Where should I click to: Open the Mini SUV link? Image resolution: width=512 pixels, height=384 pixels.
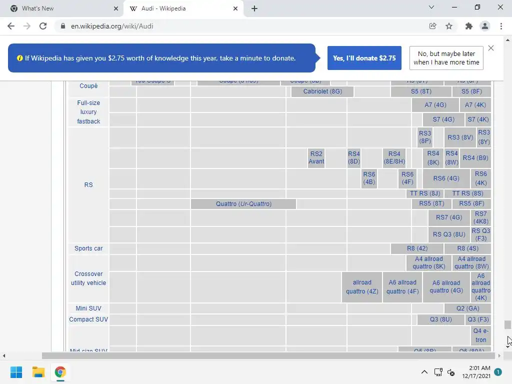[x=88, y=308]
